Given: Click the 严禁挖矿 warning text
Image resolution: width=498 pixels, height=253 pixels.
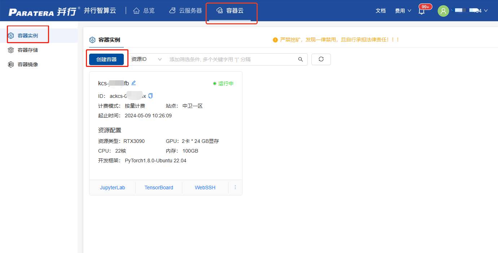Looking at the screenshot, I should coord(340,40).
